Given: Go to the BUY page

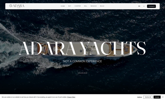Looking at the screenshot, I should 70,6.
